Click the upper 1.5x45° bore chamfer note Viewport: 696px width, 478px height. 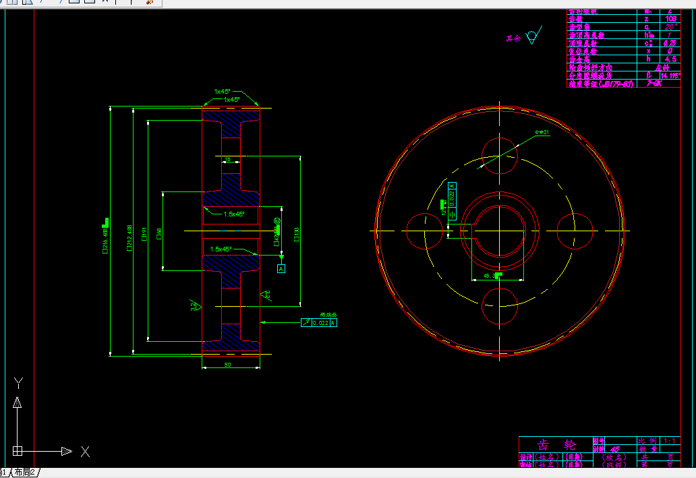pos(234,214)
